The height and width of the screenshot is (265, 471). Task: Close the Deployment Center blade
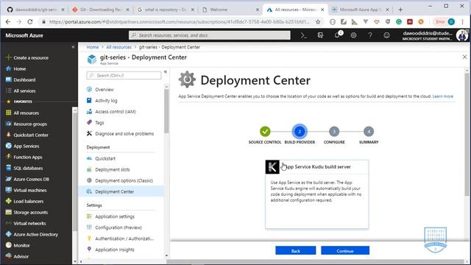464,57
